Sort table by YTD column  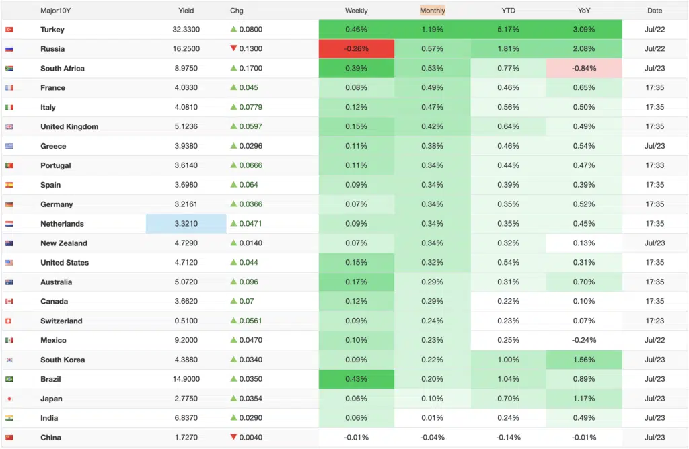[x=509, y=11]
